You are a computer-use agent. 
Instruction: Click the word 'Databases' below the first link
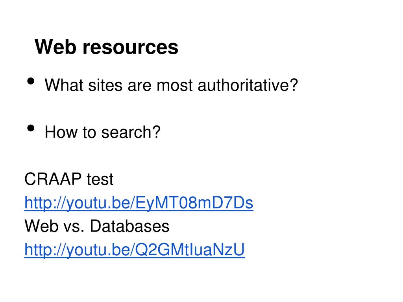pyautogui.click(x=129, y=226)
